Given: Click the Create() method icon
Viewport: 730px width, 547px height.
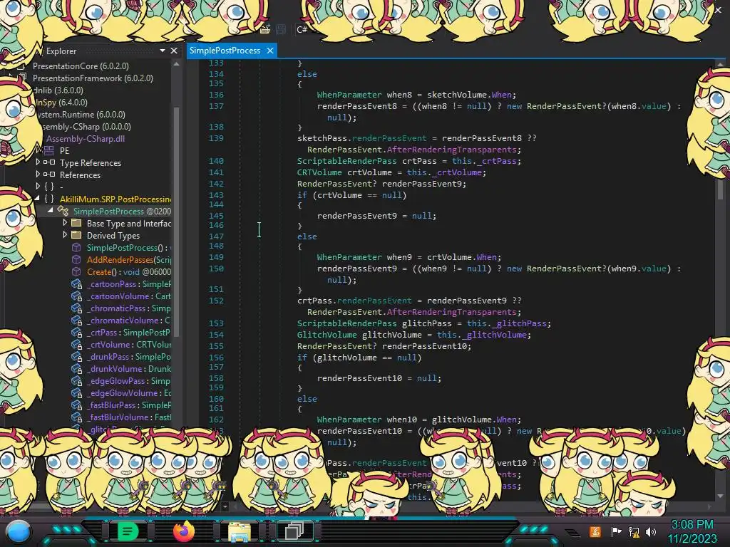Looking at the screenshot, I should point(76,271).
